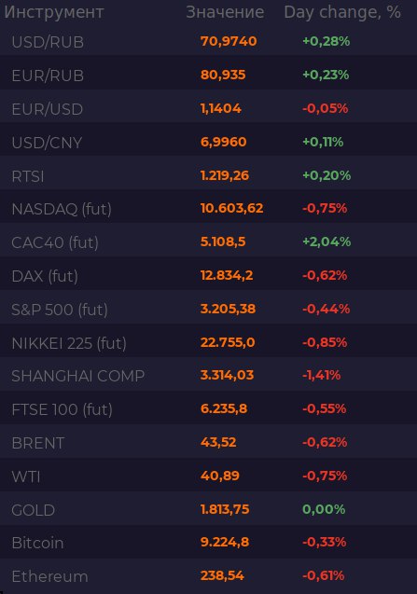This screenshot has height=594, width=417.
Task: Select the BRENT oil price 43,52
Action: [x=218, y=442]
